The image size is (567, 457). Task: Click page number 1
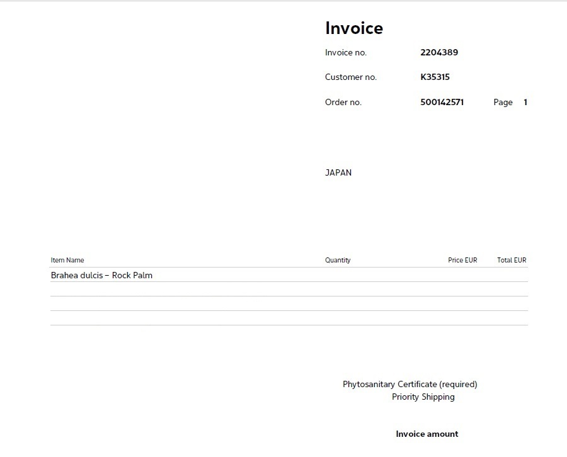525,102
